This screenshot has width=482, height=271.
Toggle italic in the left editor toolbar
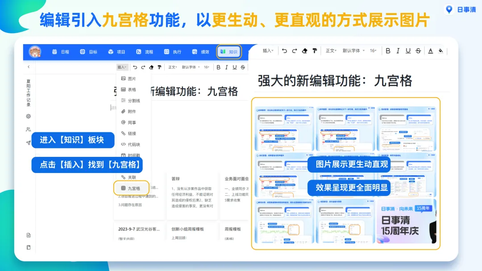tap(227, 67)
